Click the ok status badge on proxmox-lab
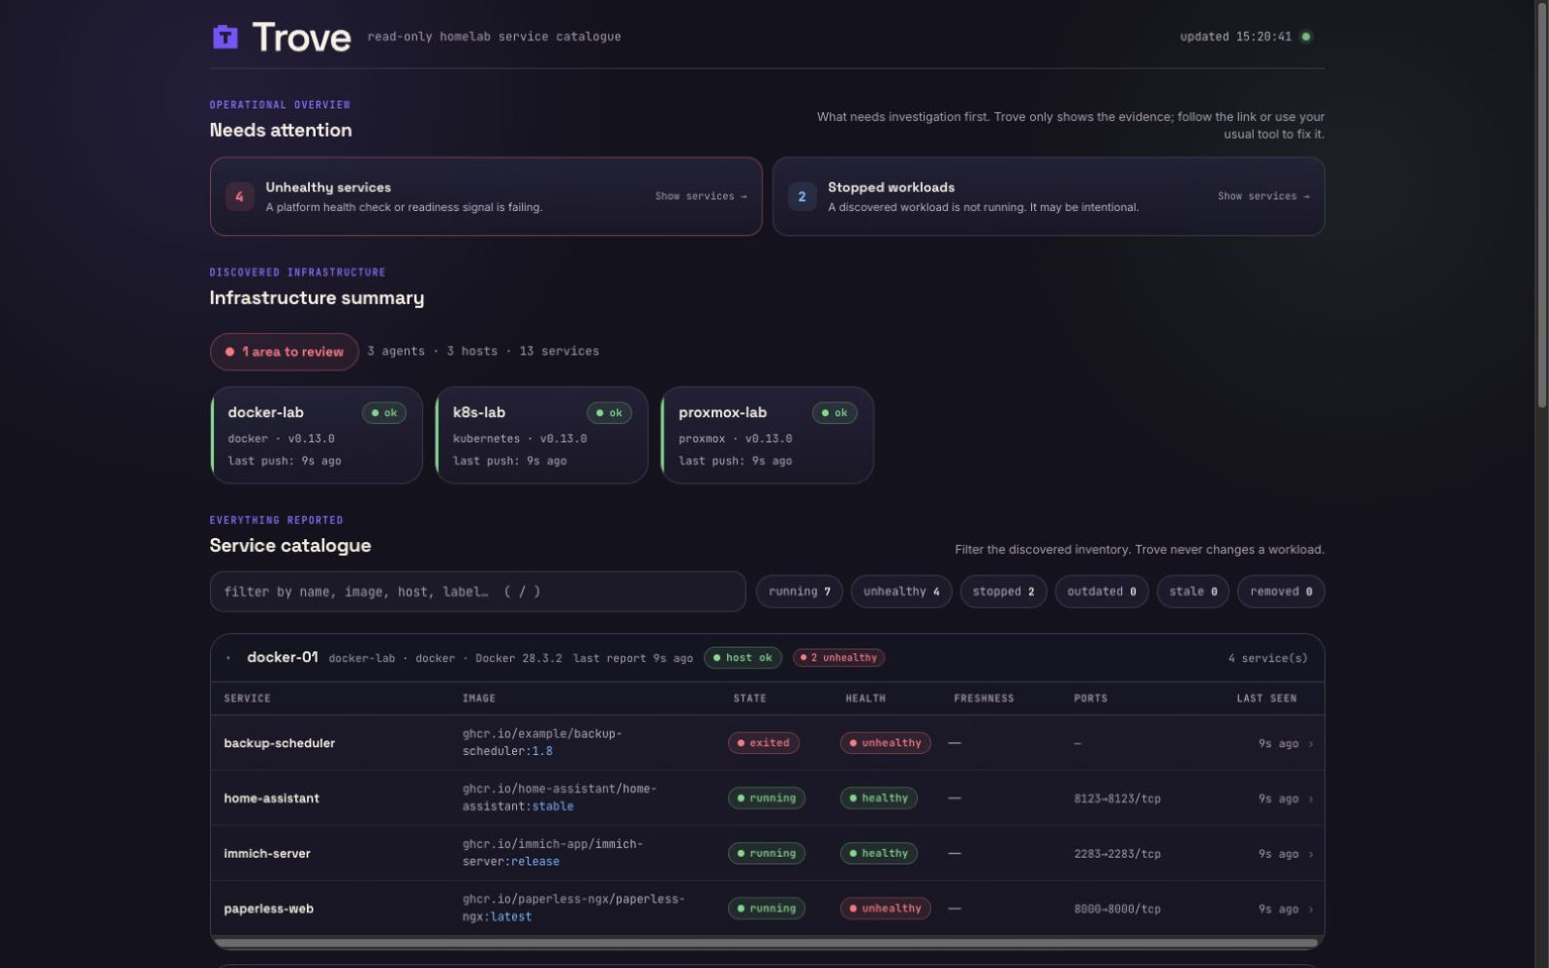 (835, 413)
